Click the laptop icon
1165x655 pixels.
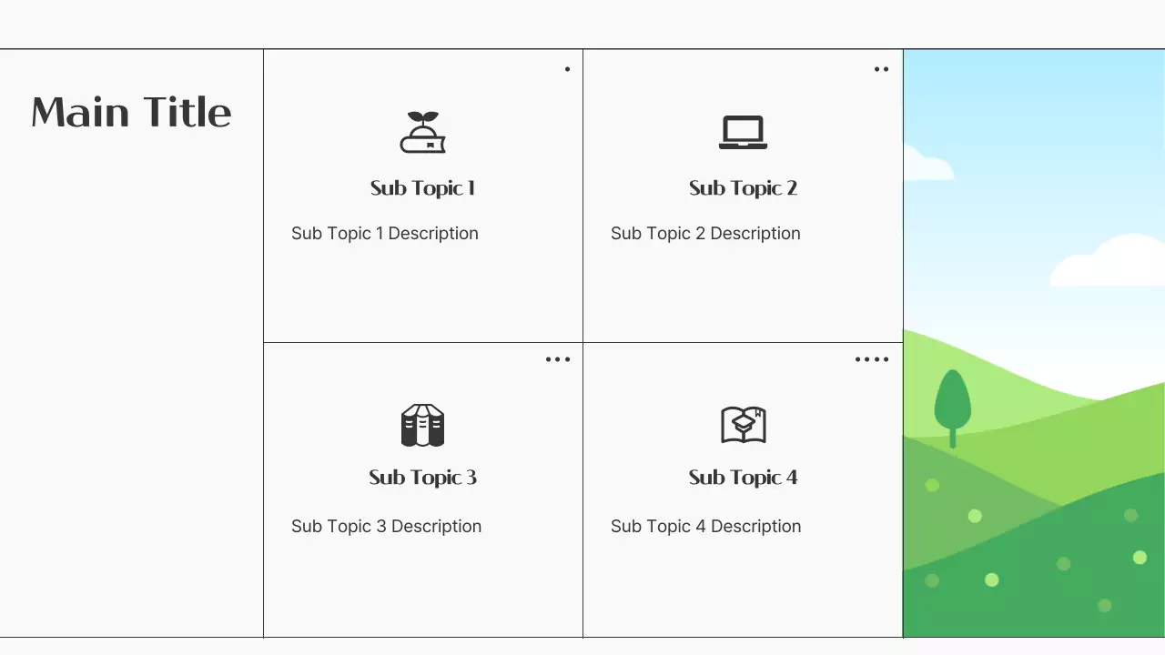point(743,132)
